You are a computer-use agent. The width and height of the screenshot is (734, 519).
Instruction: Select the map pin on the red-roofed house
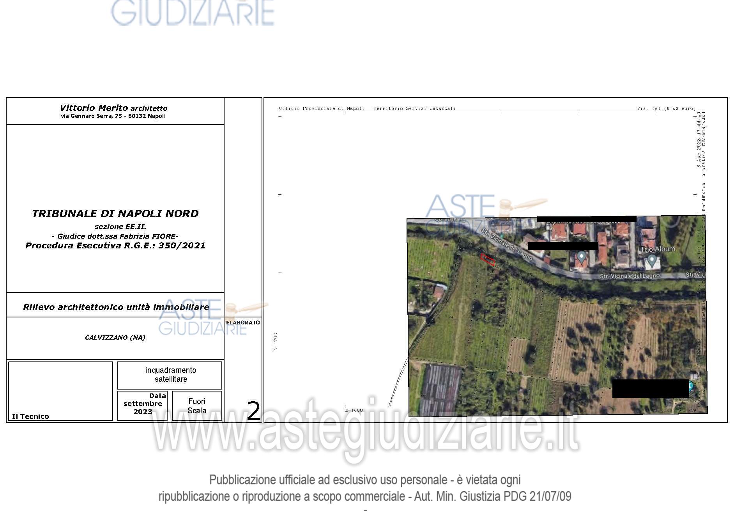click(582, 257)
